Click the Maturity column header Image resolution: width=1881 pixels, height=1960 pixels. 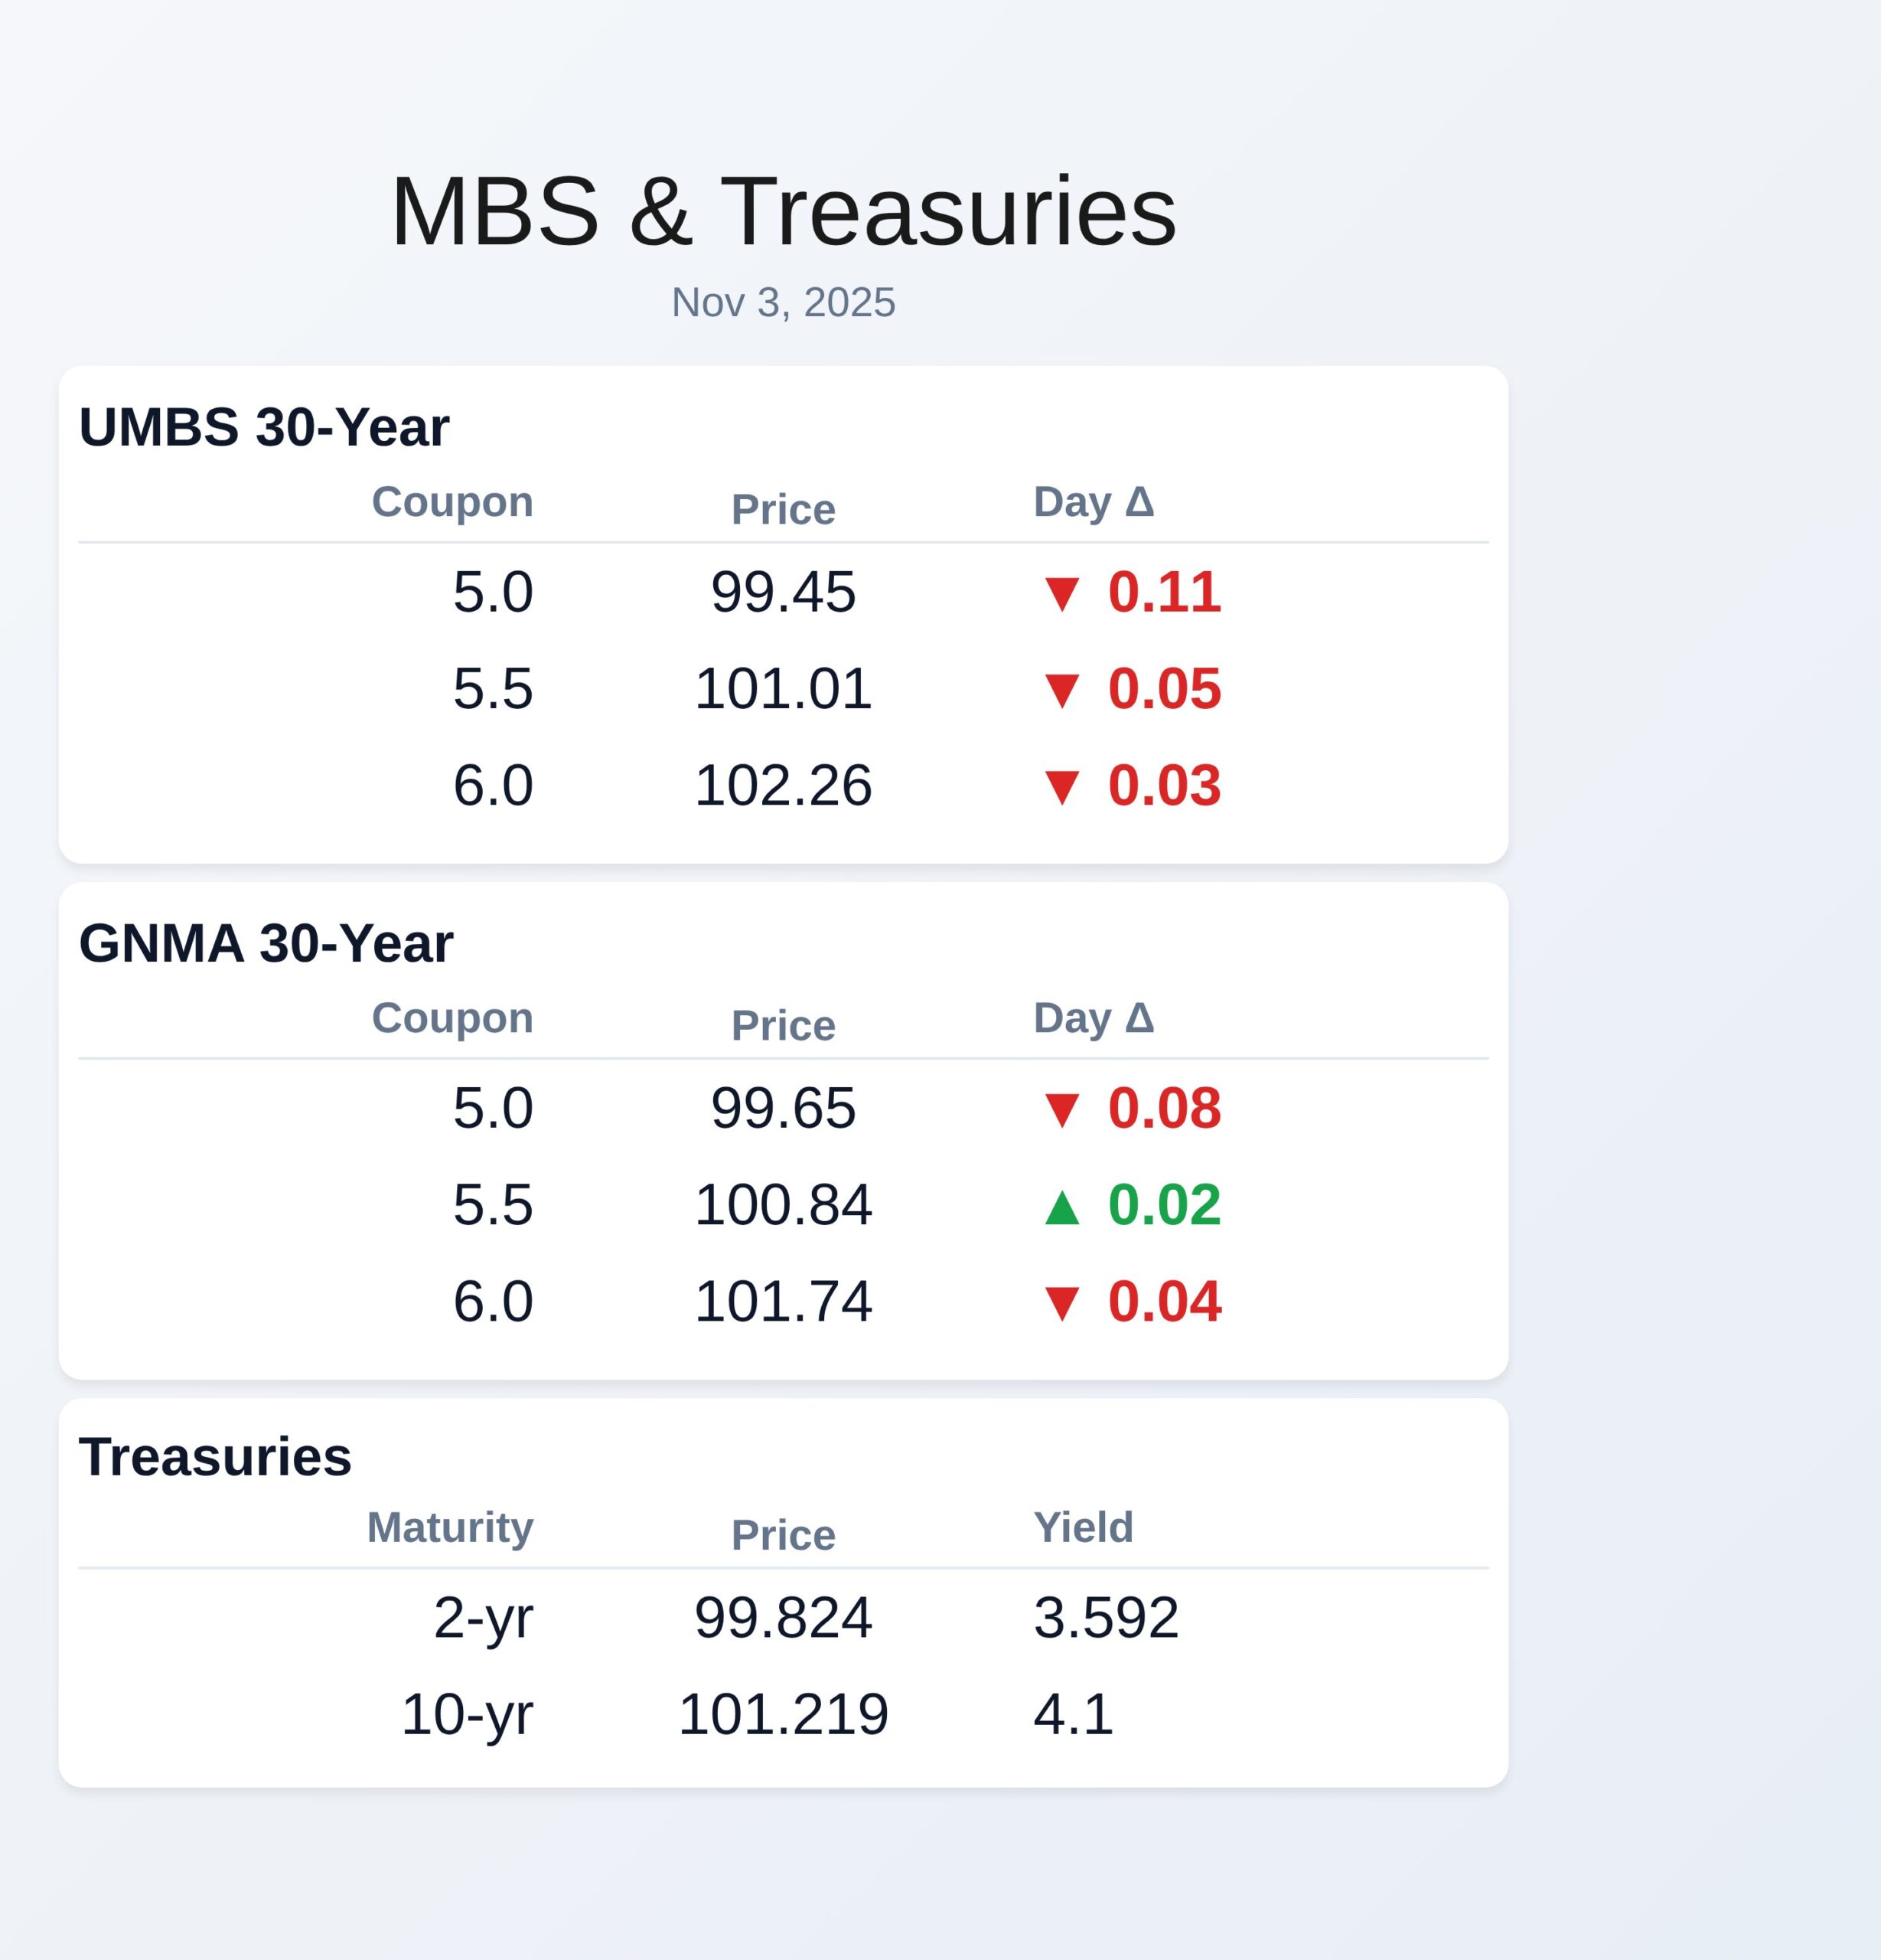[450, 1527]
